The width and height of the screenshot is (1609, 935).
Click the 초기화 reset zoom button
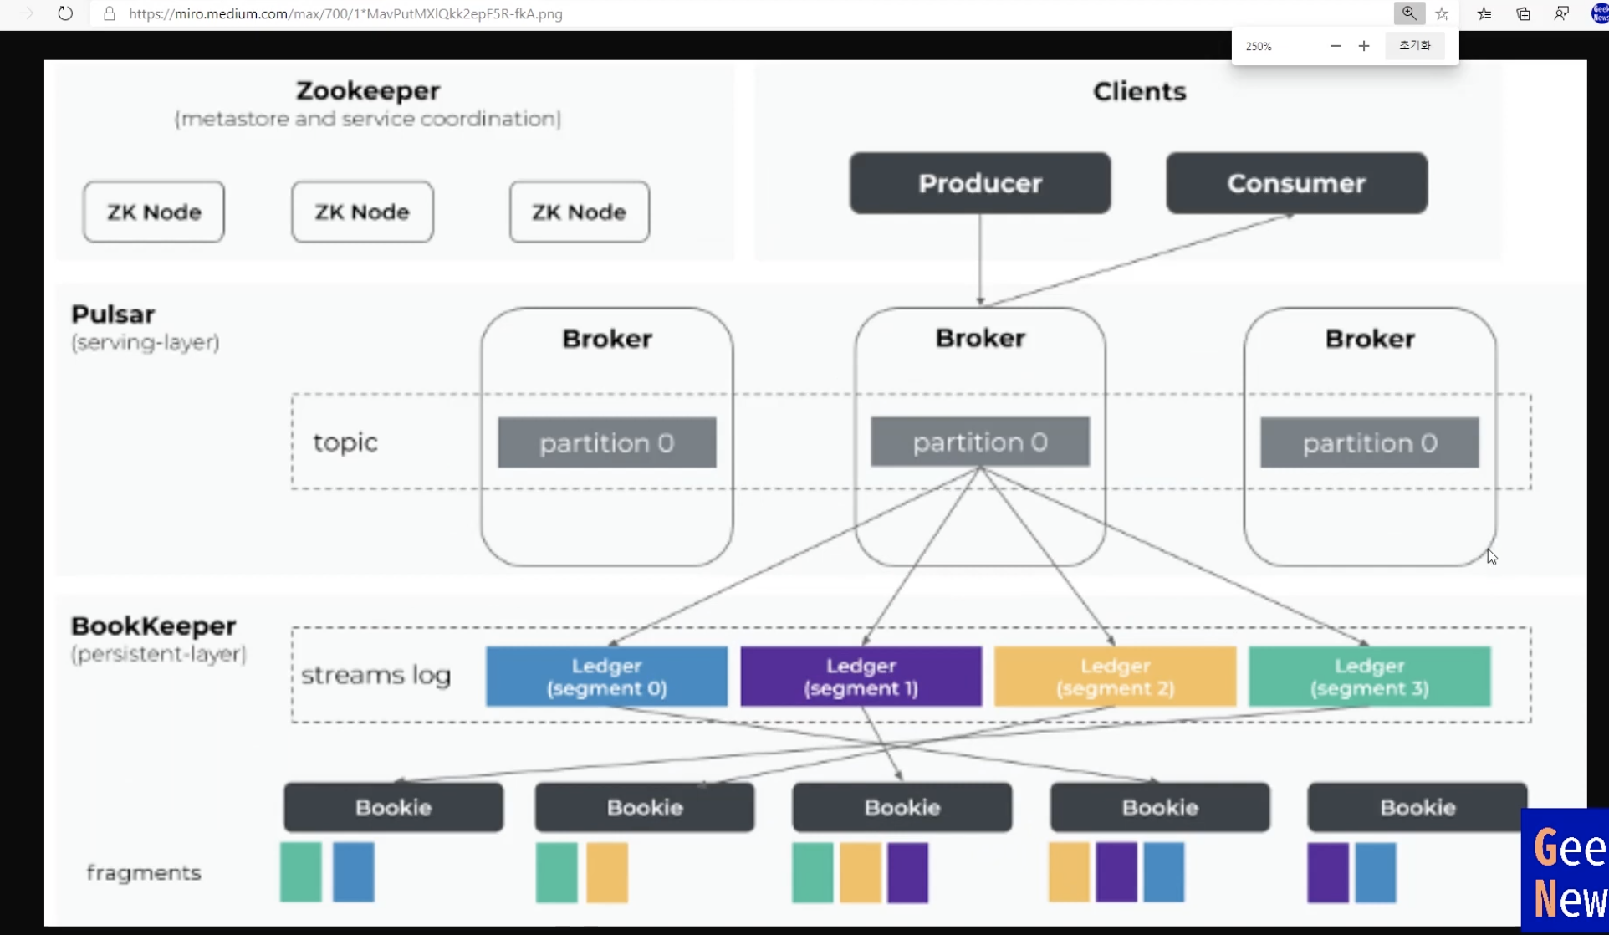pyautogui.click(x=1415, y=46)
